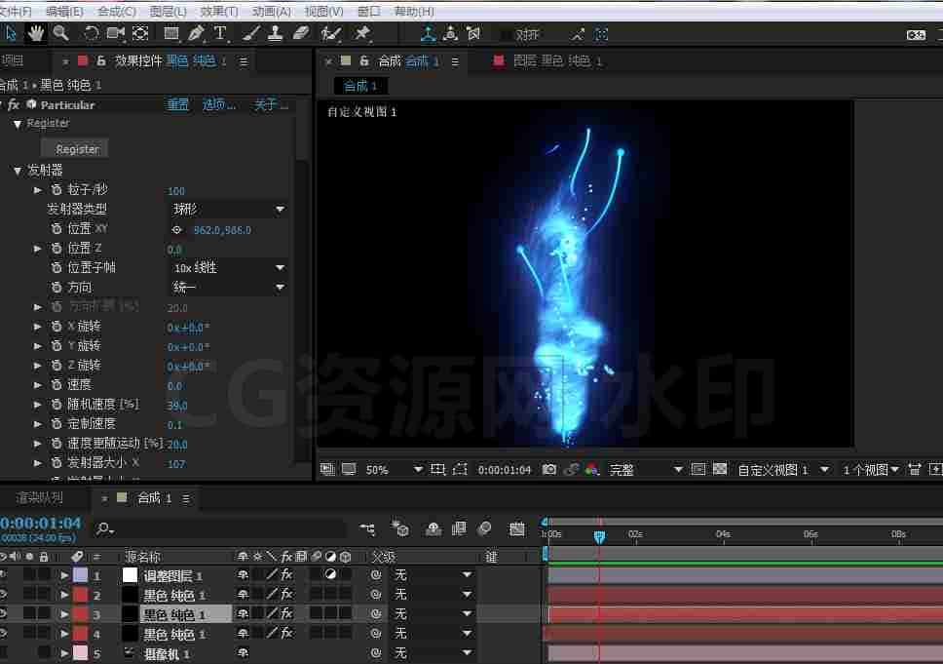Open the 位置子帧 dropdown showing 10x 线性
The height and width of the screenshot is (664, 943).
tap(227, 268)
